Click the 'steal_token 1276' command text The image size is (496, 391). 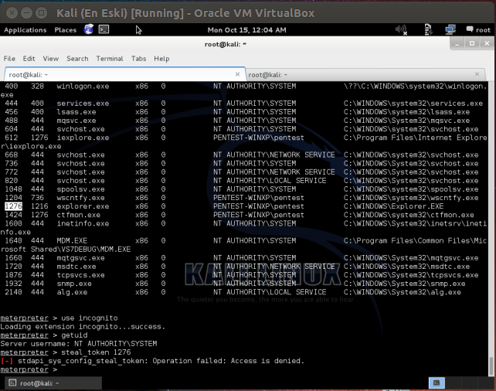[96, 352]
